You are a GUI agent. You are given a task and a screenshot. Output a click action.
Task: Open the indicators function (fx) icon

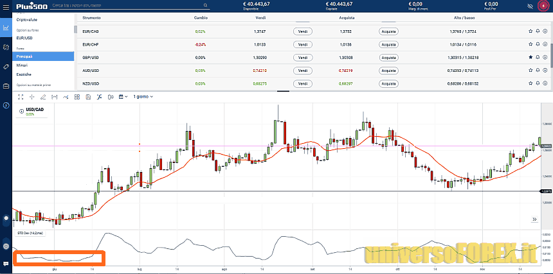99,97
